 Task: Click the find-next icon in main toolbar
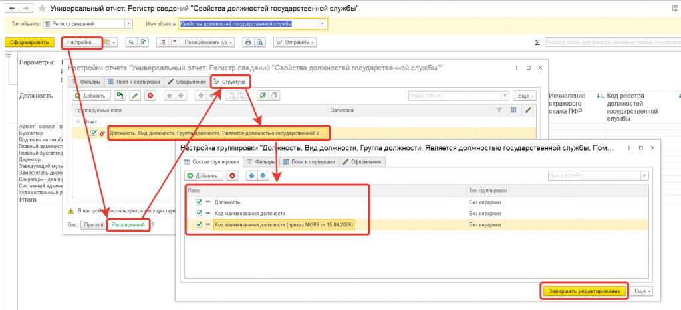[142, 42]
